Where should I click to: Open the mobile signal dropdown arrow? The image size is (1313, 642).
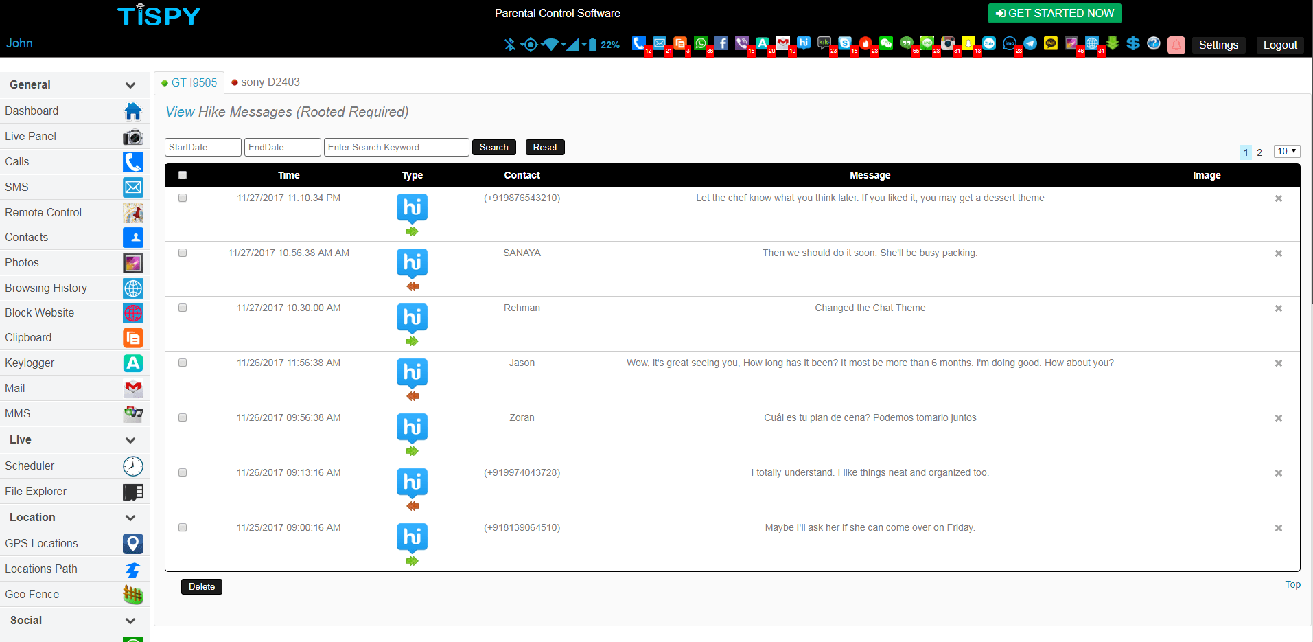pyautogui.click(x=584, y=45)
